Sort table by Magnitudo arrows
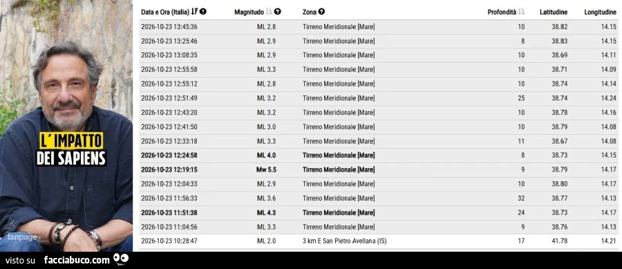Viewport: 622px width, 269px height. tap(269, 12)
